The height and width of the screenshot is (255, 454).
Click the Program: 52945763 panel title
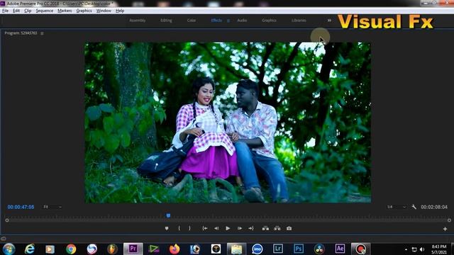(x=21, y=33)
